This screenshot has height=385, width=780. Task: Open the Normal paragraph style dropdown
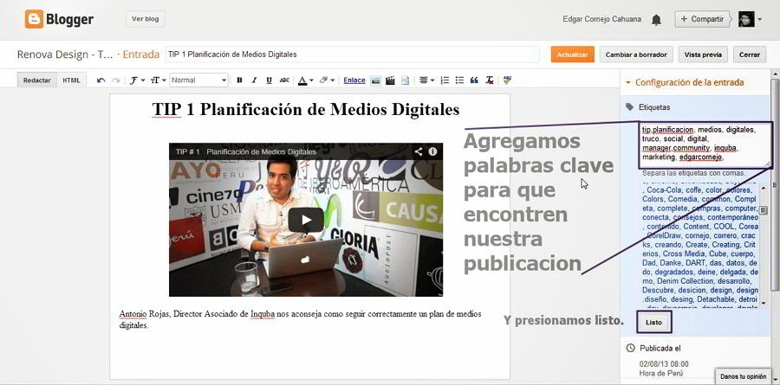pyautogui.click(x=199, y=80)
